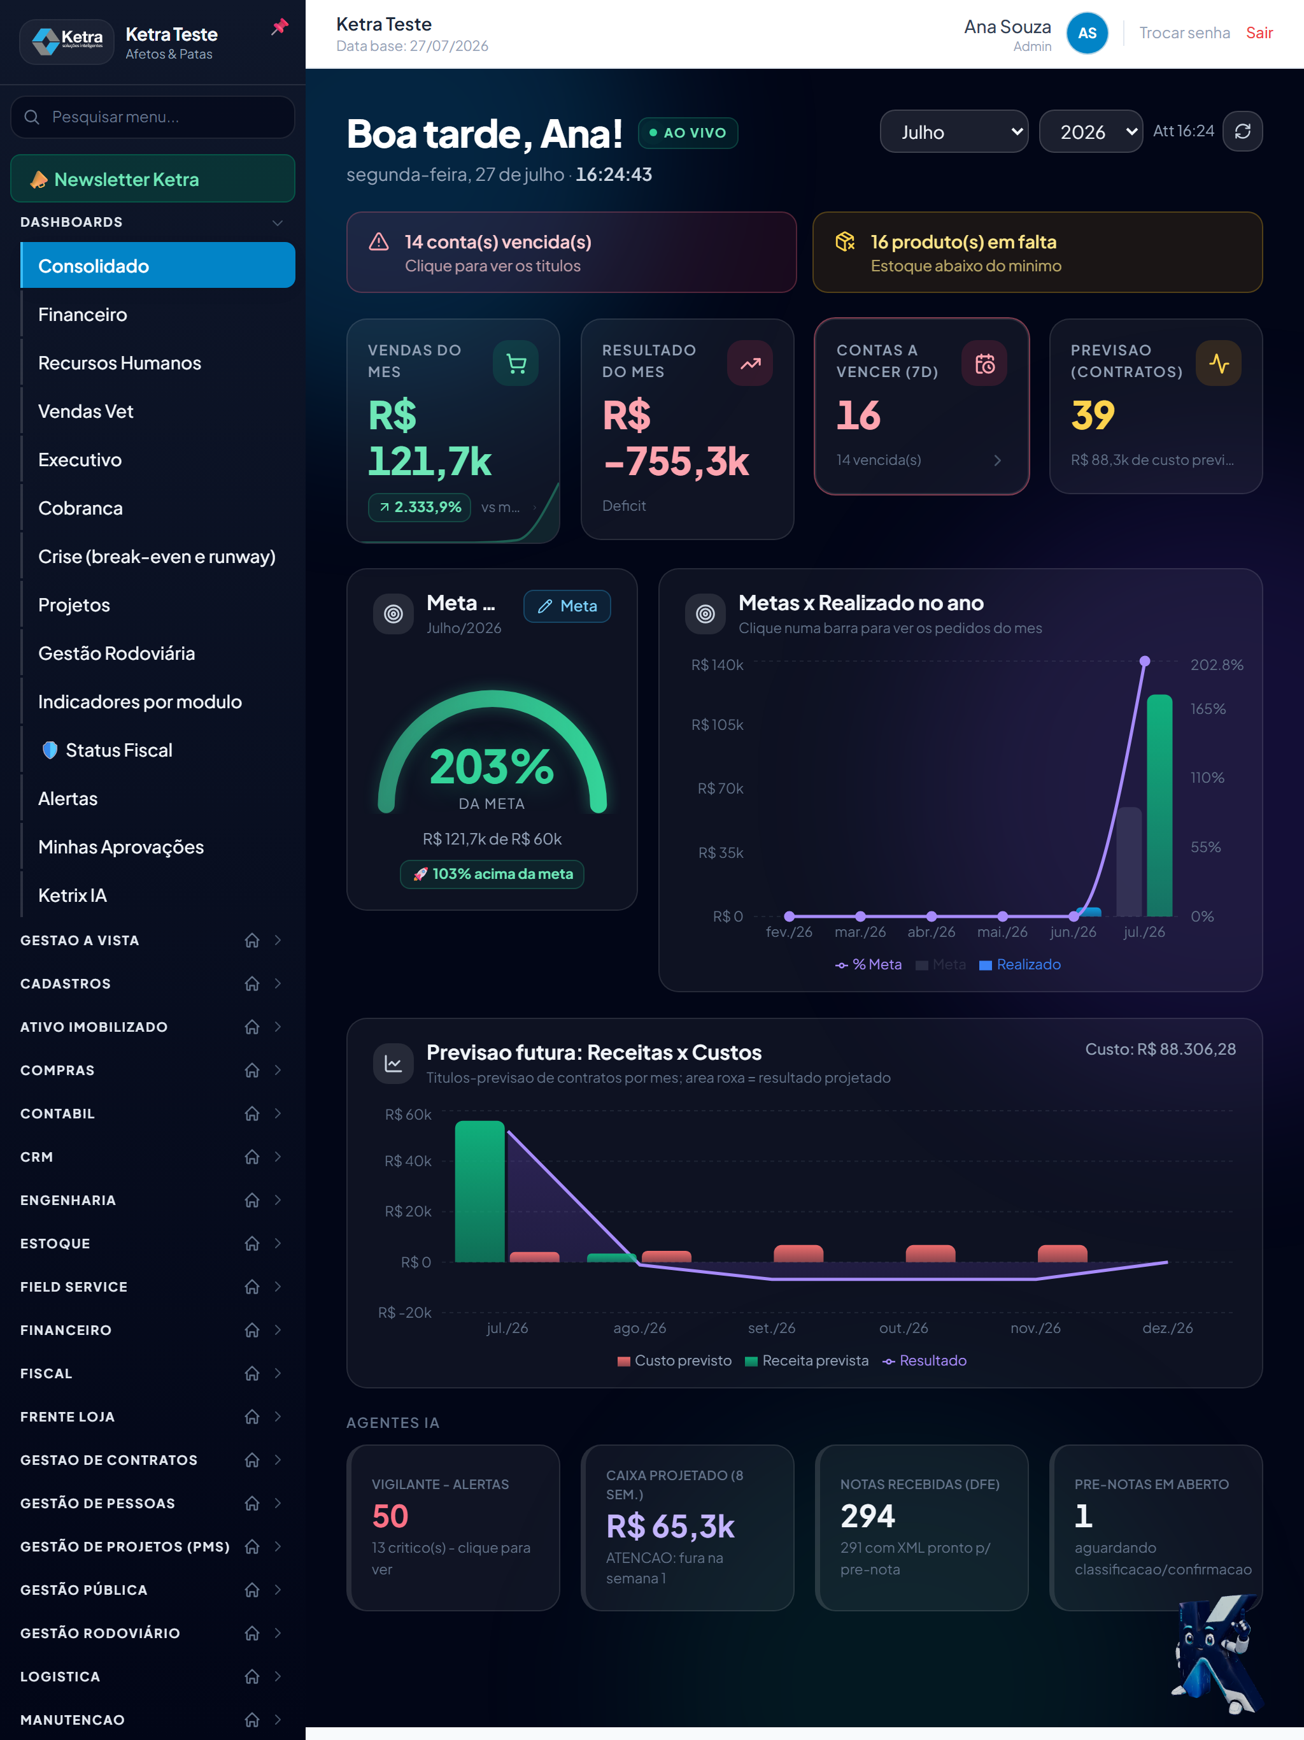Click the Meta edit button
1304x1740 pixels.
pyautogui.click(x=567, y=606)
